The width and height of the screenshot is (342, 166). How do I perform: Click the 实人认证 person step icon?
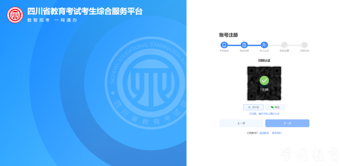(x=264, y=45)
